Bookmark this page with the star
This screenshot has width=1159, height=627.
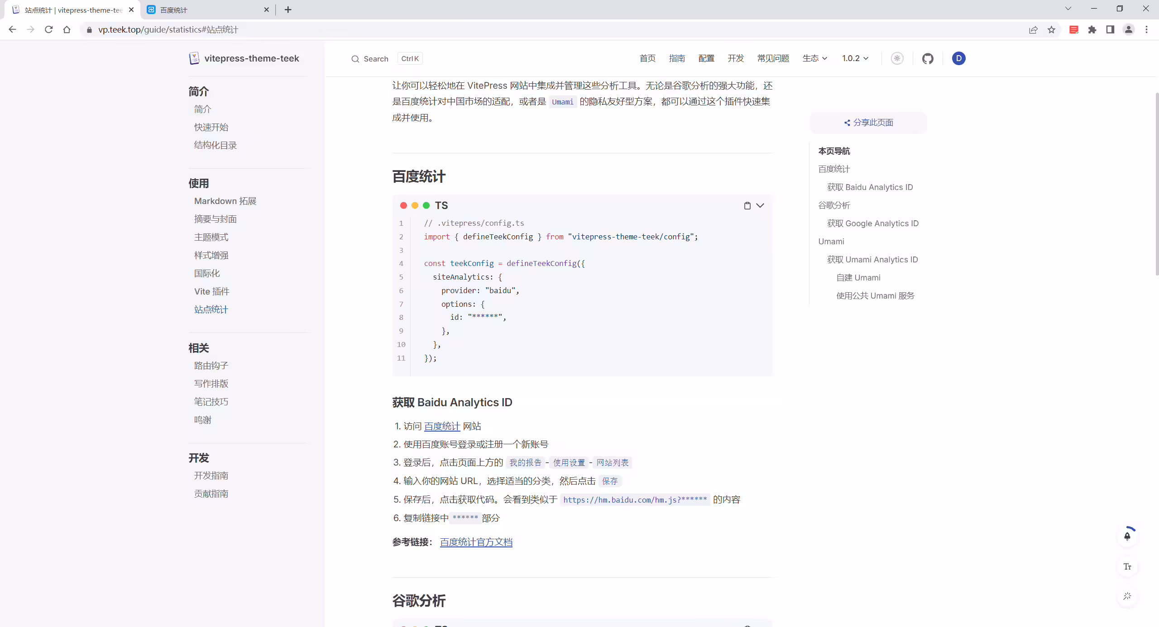(x=1051, y=30)
